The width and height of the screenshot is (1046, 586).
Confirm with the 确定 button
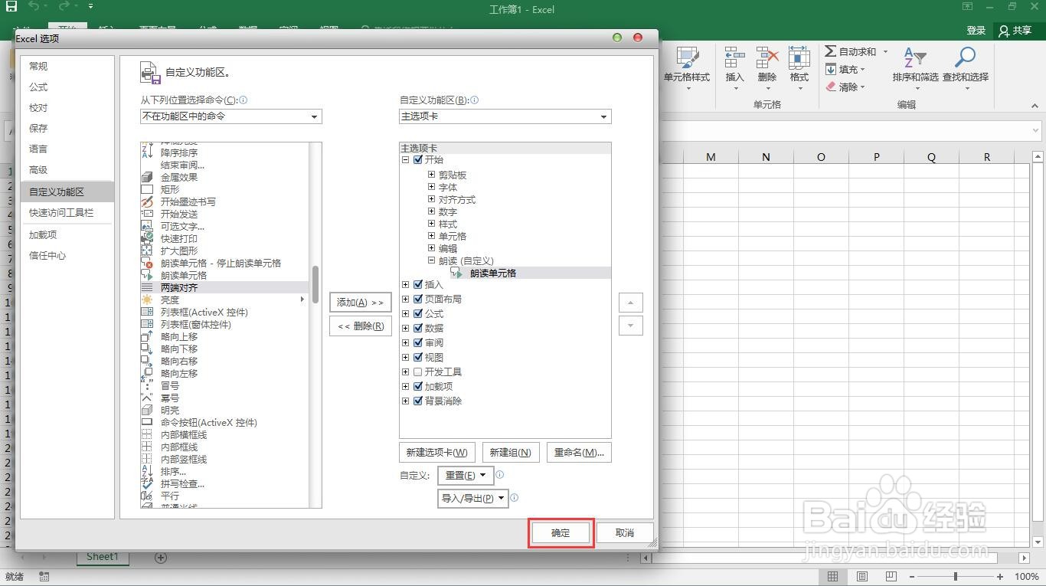(561, 533)
